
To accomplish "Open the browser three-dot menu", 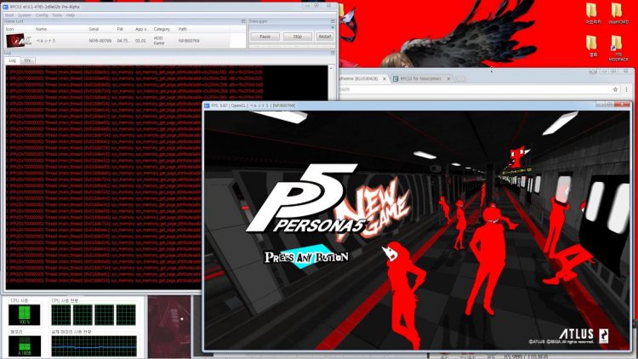I will click(x=628, y=89).
